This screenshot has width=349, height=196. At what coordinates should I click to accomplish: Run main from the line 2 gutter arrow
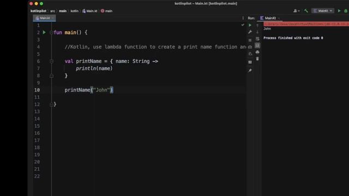coord(44,33)
